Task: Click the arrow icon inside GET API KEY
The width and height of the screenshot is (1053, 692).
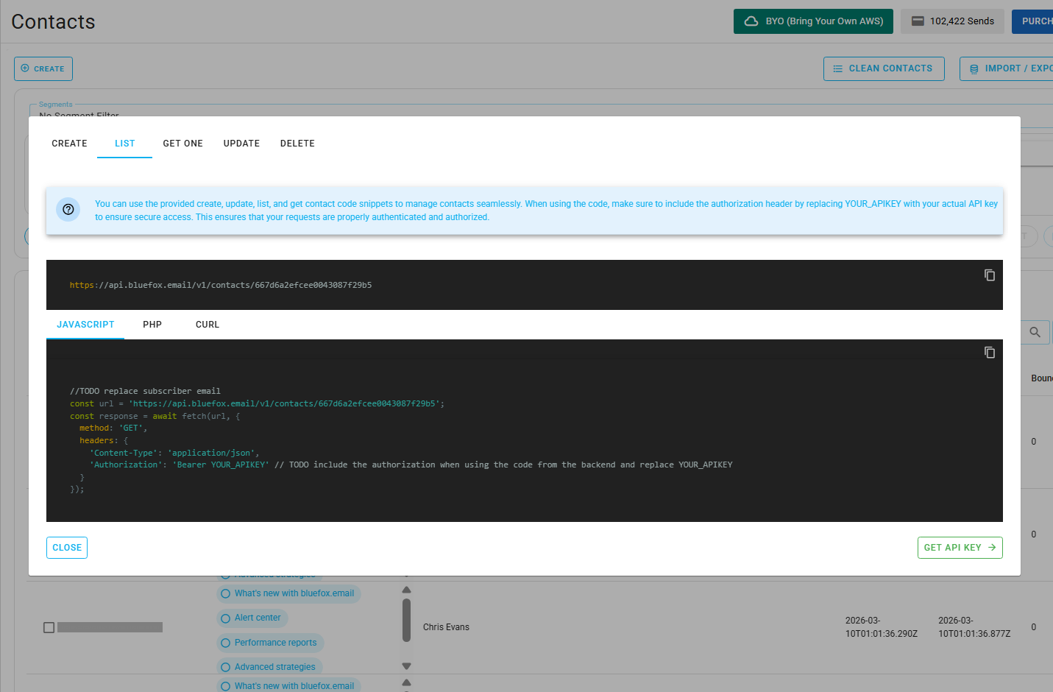Action: tap(990, 547)
